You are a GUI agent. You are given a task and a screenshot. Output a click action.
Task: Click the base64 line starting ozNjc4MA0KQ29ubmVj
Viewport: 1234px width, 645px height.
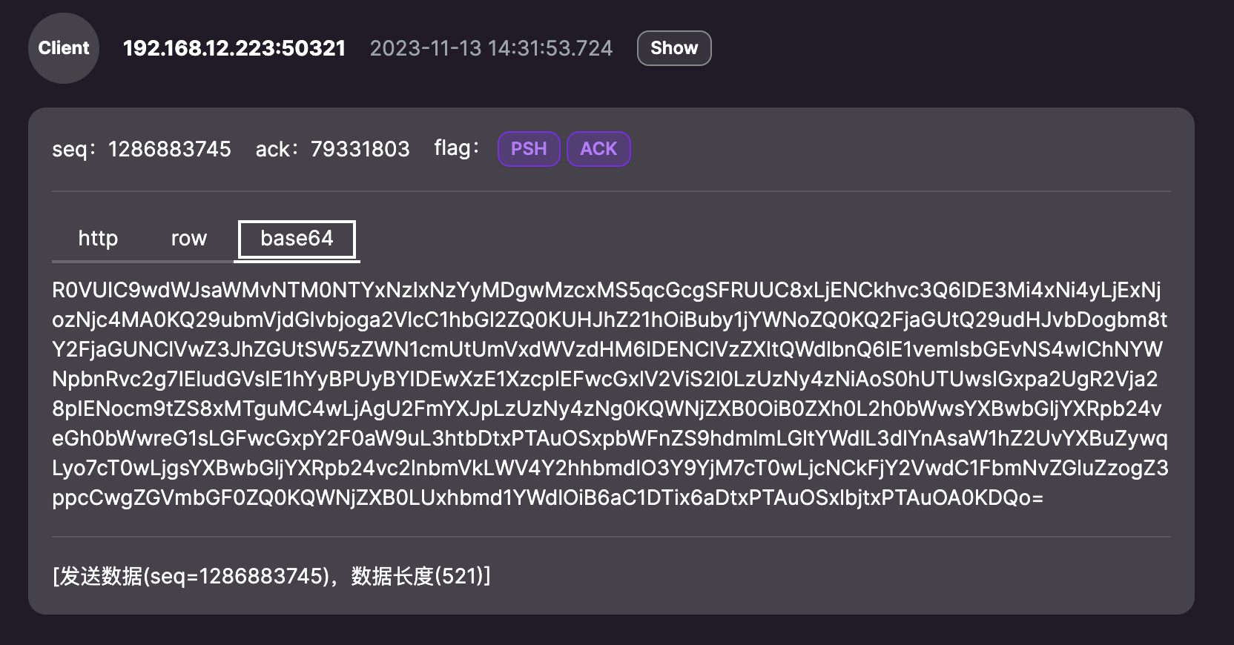pyautogui.click(x=610, y=320)
